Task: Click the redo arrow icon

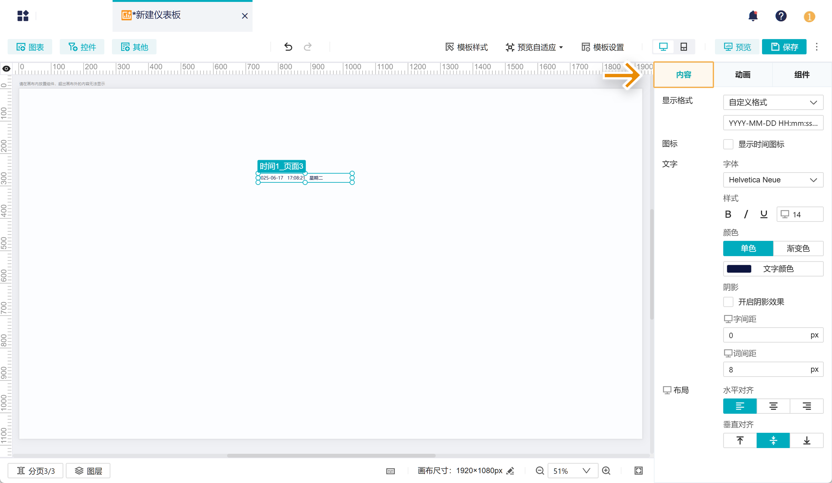Action: coord(308,47)
